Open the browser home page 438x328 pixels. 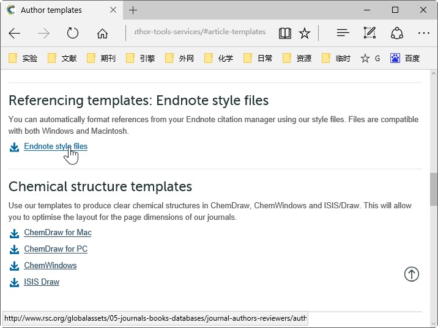coord(102,34)
